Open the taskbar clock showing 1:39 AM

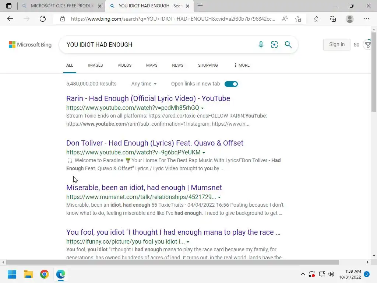click(350, 274)
